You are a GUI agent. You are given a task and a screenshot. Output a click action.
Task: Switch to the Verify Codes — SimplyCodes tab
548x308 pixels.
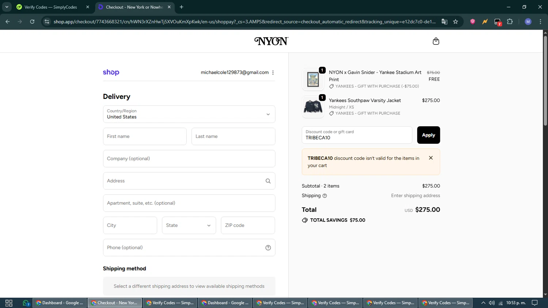(50, 7)
